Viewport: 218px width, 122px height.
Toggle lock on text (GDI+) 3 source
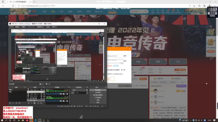[x=44, y=90]
